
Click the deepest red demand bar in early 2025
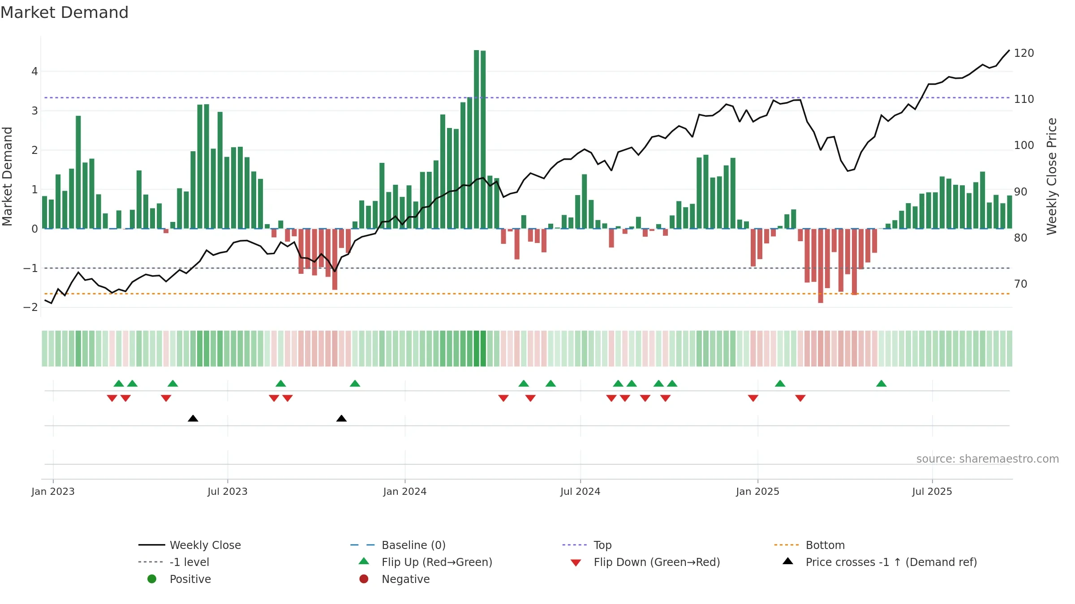(x=821, y=266)
